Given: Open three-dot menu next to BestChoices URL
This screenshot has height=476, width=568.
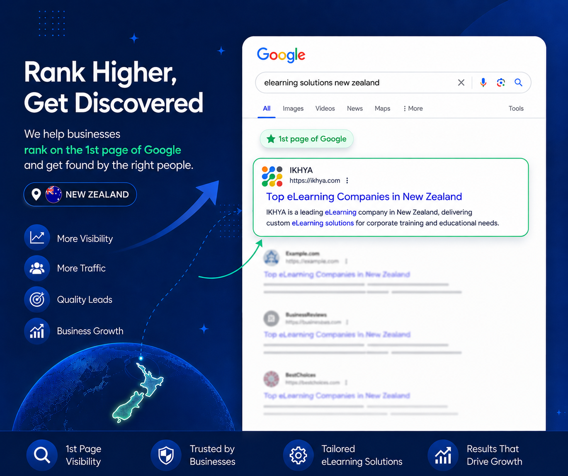Looking at the screenshot, I should 346,382.
